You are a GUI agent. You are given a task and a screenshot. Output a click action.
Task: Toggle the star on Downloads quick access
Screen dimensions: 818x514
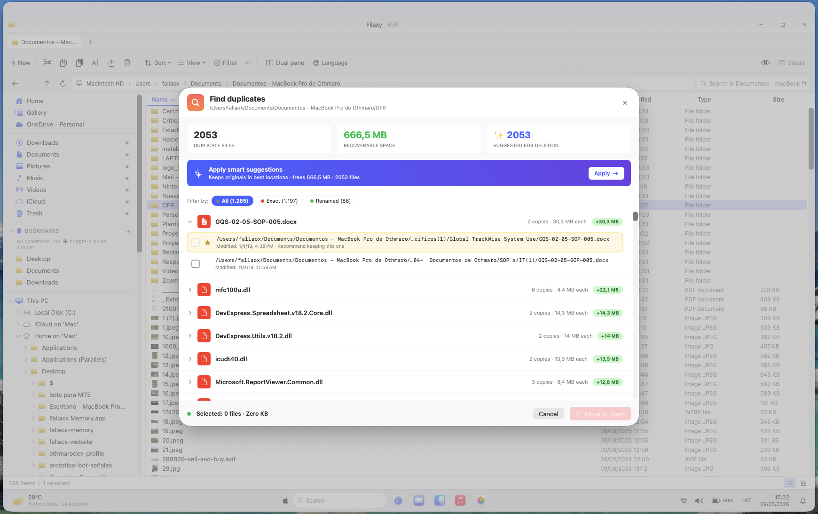[x=127, y=143]
